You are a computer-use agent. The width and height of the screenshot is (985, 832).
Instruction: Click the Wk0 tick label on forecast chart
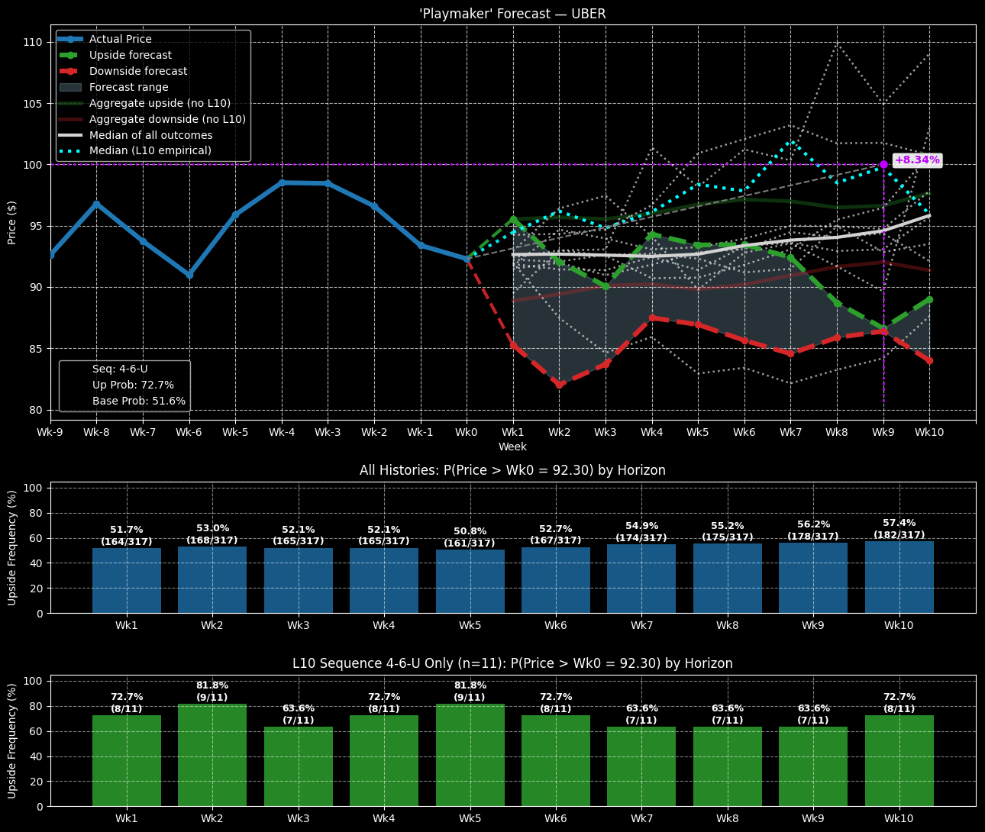coord(467,432)
